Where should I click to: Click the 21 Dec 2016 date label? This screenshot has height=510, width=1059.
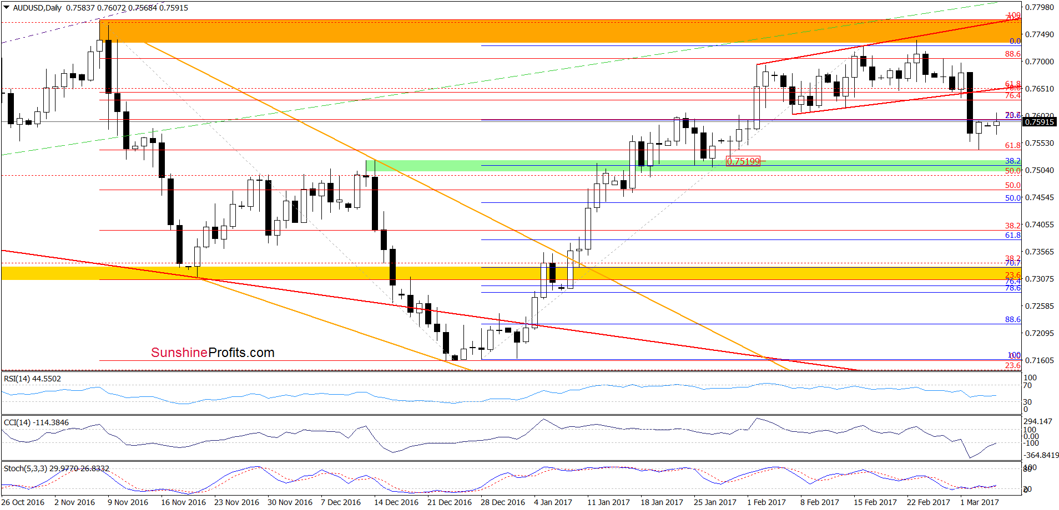(450, 502)
